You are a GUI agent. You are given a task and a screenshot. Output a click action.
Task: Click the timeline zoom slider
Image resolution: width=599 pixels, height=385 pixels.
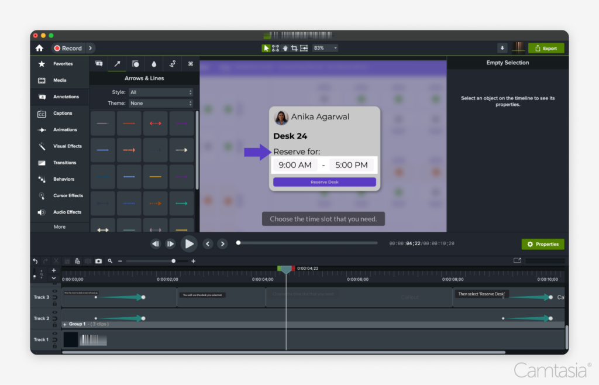click(x=157, y=261)
